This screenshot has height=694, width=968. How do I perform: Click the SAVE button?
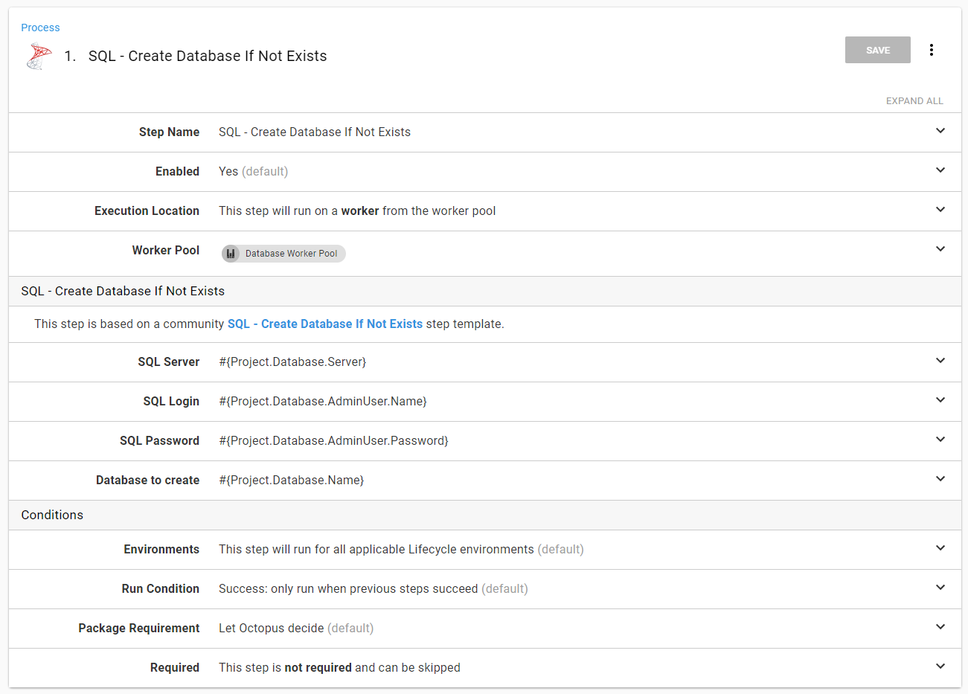point(877,50)
